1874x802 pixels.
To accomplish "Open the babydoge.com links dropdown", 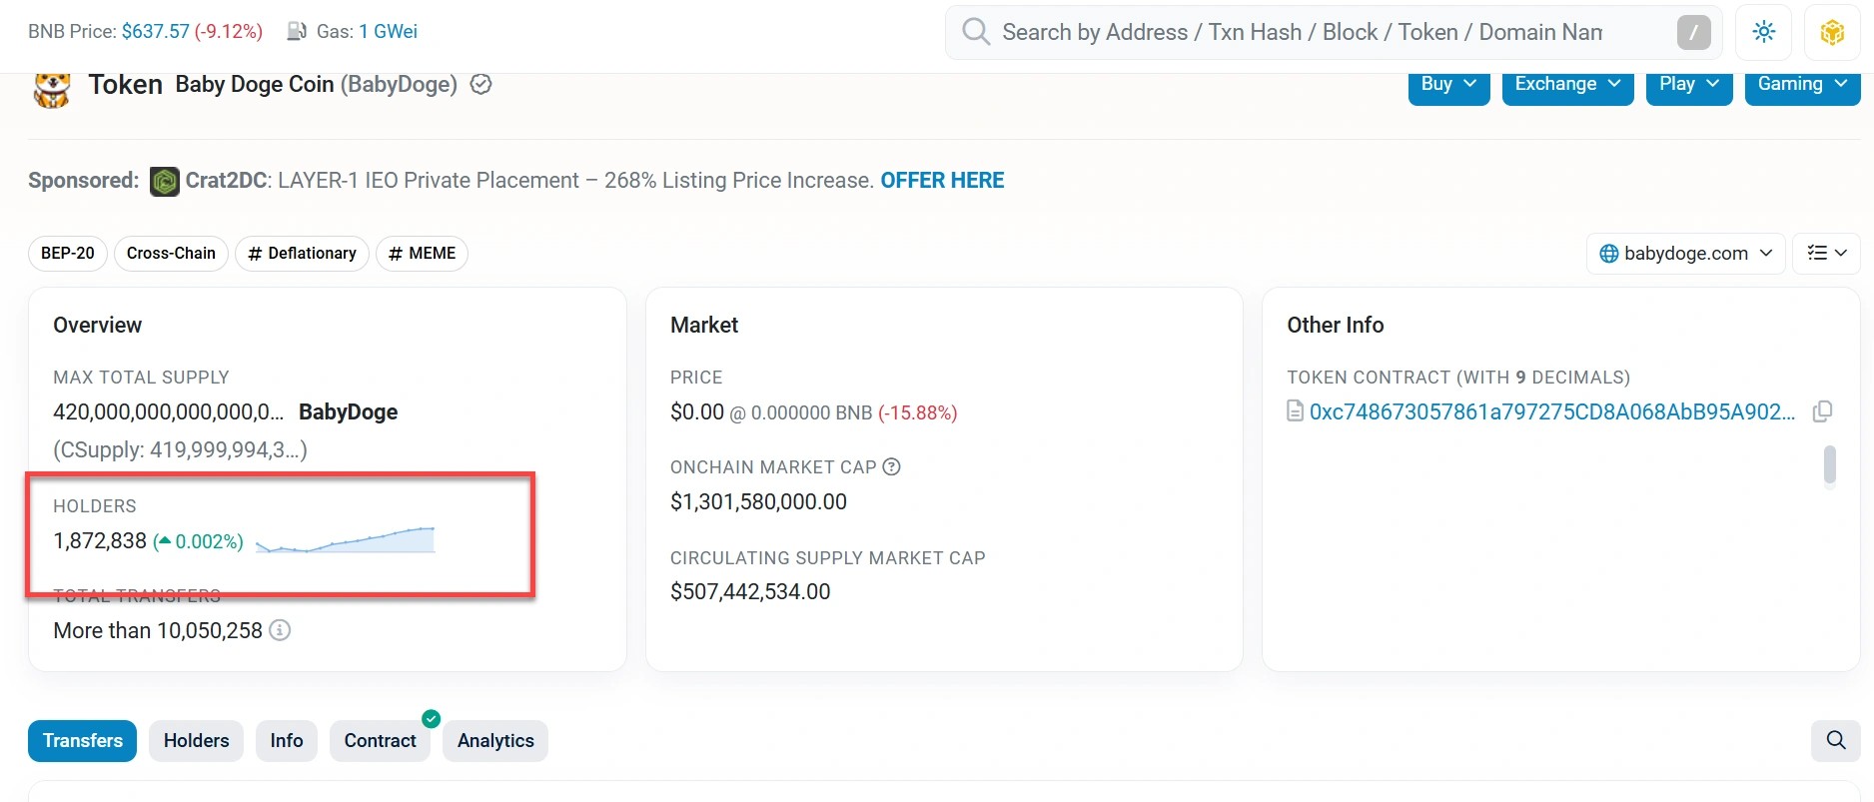I will coord(1685,254).
